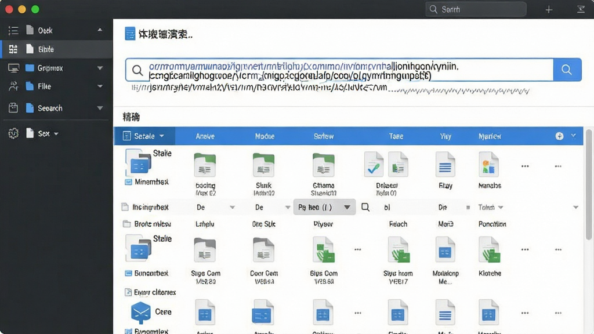Open the Slunk folder icon

click(264, 165)
